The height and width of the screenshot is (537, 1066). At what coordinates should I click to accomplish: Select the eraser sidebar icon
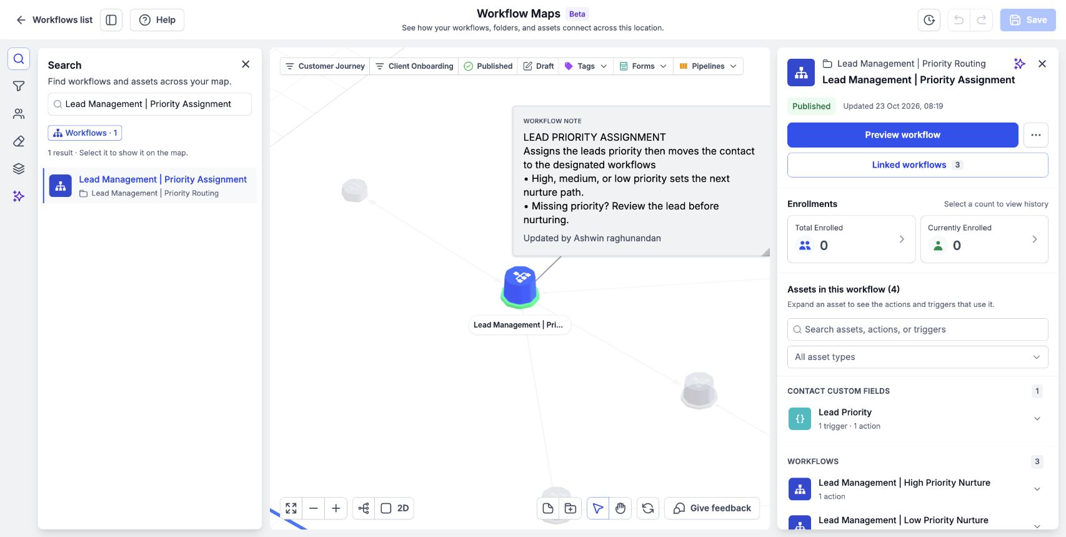[x=19, y=141]
